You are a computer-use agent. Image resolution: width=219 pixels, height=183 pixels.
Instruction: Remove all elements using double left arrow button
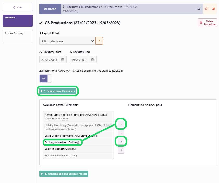click(121, 150)
